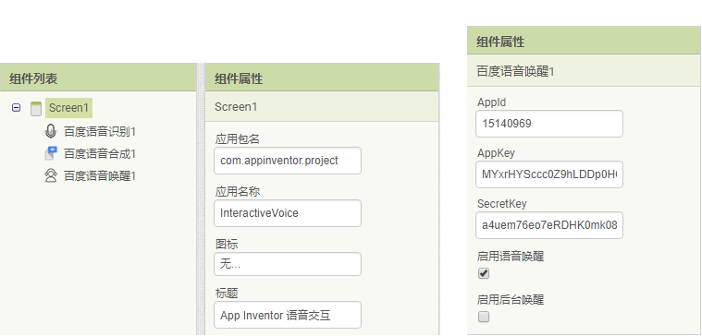Click the 标题 title input field

click(x=288, y=315)
